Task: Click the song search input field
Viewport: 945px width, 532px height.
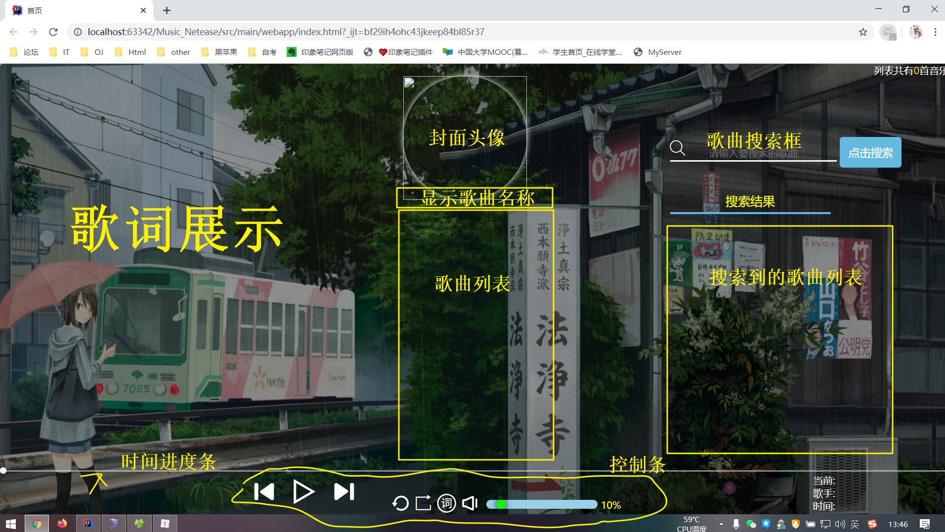Action: (751, 153)
